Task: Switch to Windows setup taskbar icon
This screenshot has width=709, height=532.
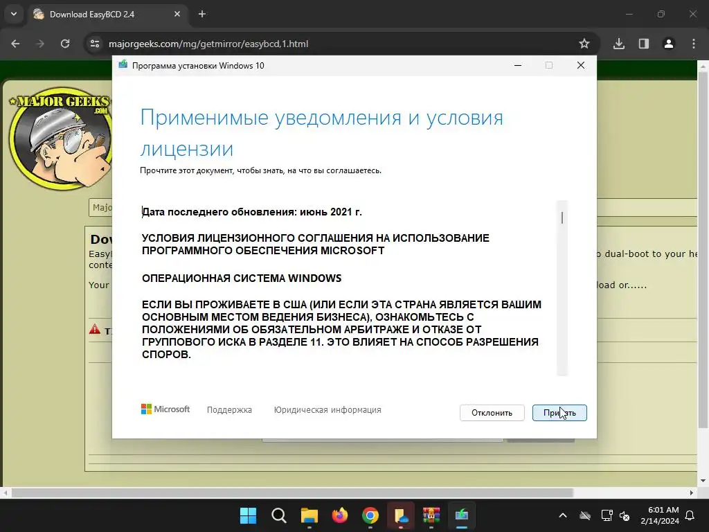Action: coord(462,515)
